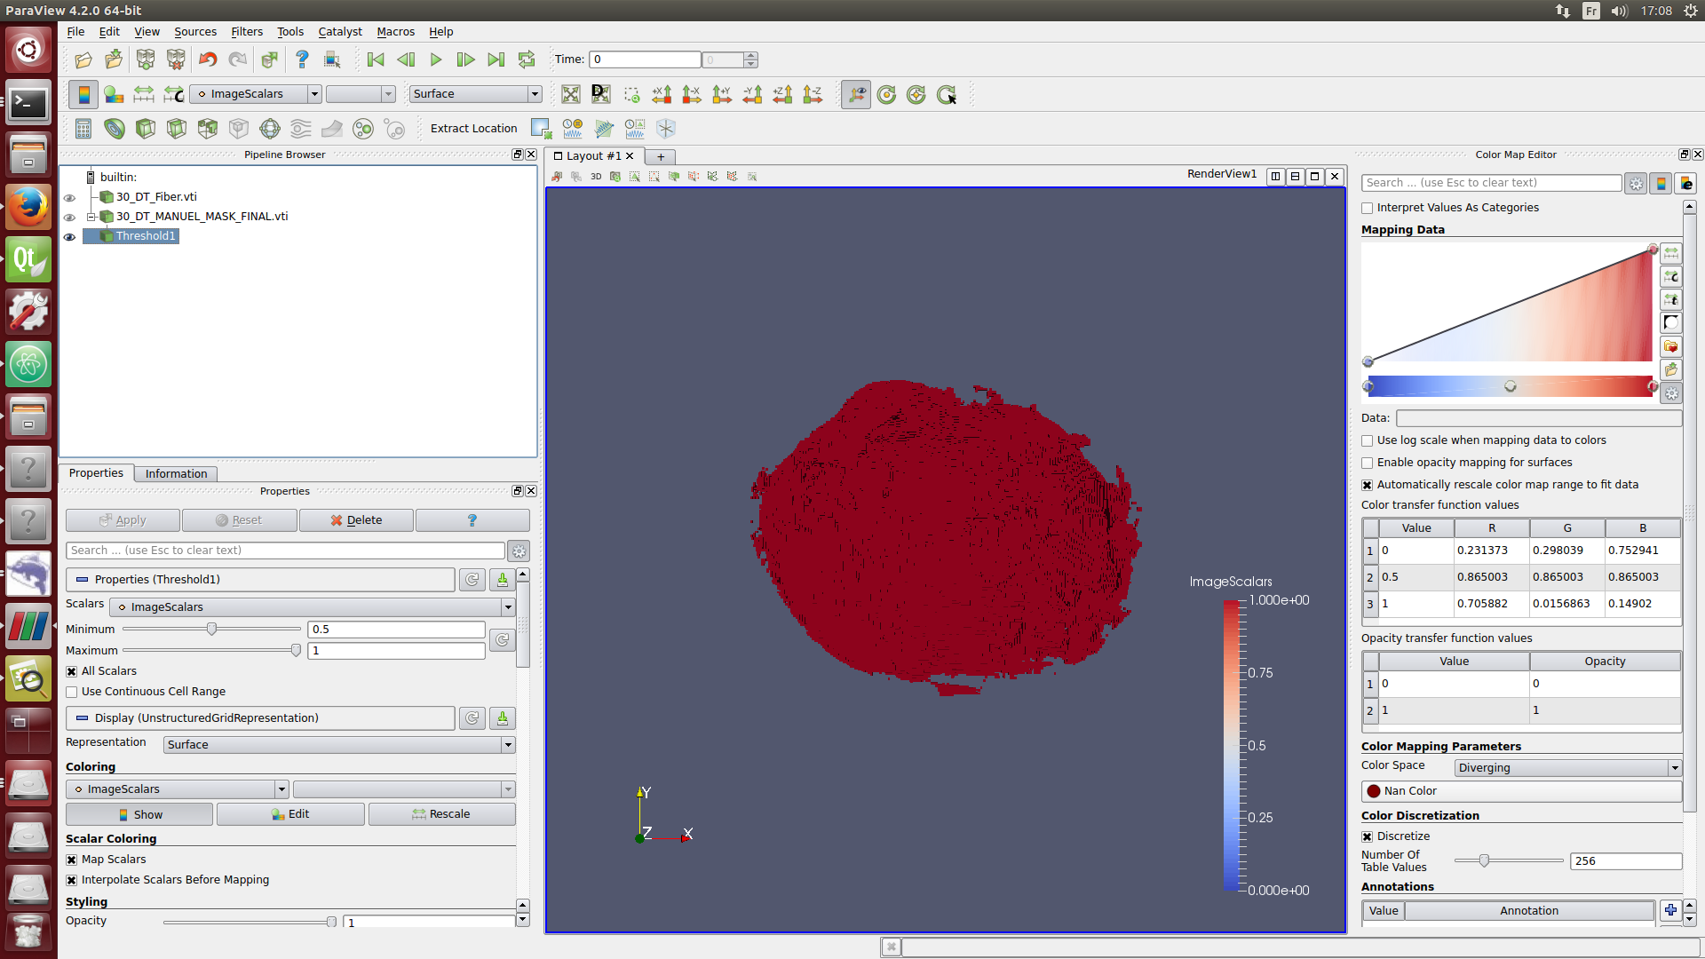Enable log scale when mapping data

pyautogui.click(x=1368, y=440)
